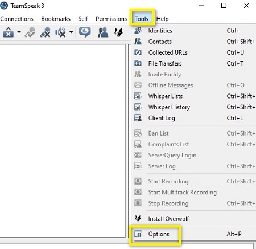
Task: Click the Overwolf toolbar icon
Action: 118,32
